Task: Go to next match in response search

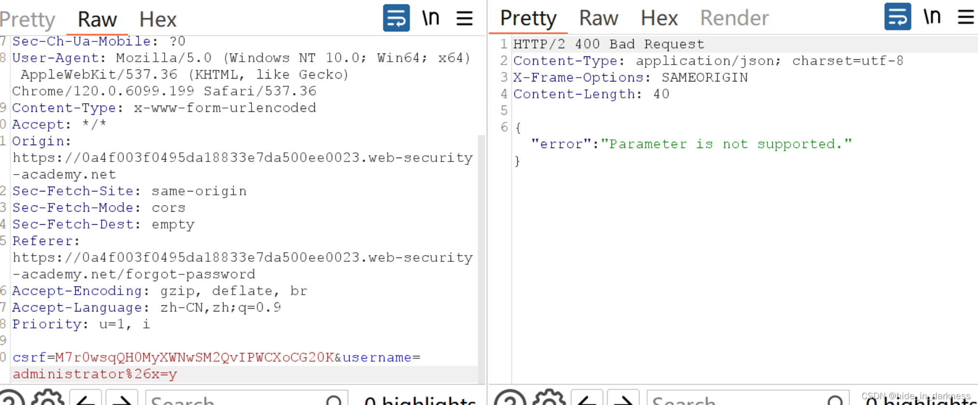Action: [623, 398]
